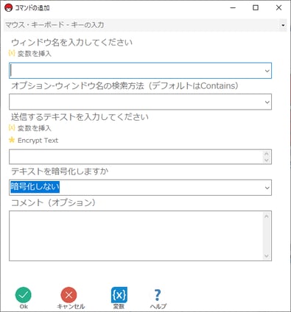Viewport: 291px width, 312px height.
Task: Click 変数を挿入 link below send text prompt
Action: (35, 128)
